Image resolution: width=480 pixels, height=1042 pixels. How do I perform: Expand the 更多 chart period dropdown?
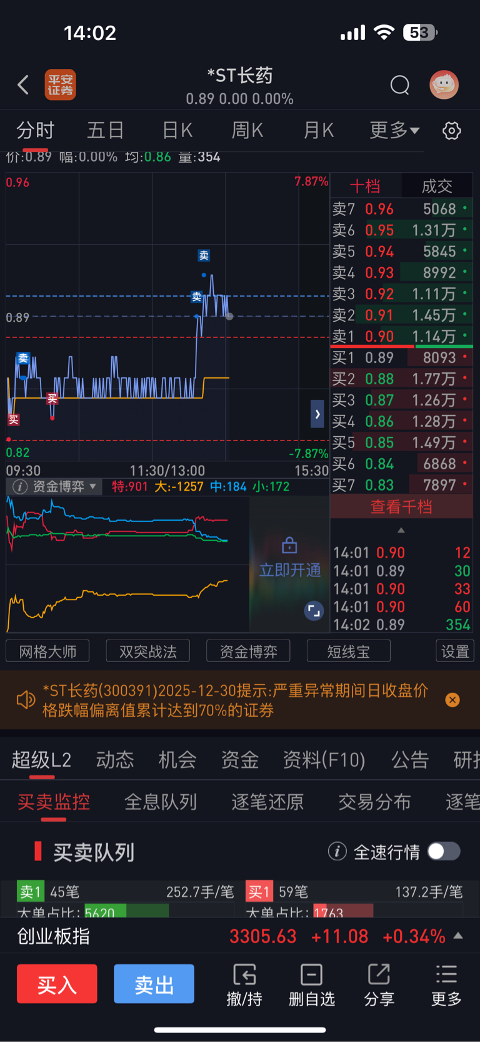point(394,130)
